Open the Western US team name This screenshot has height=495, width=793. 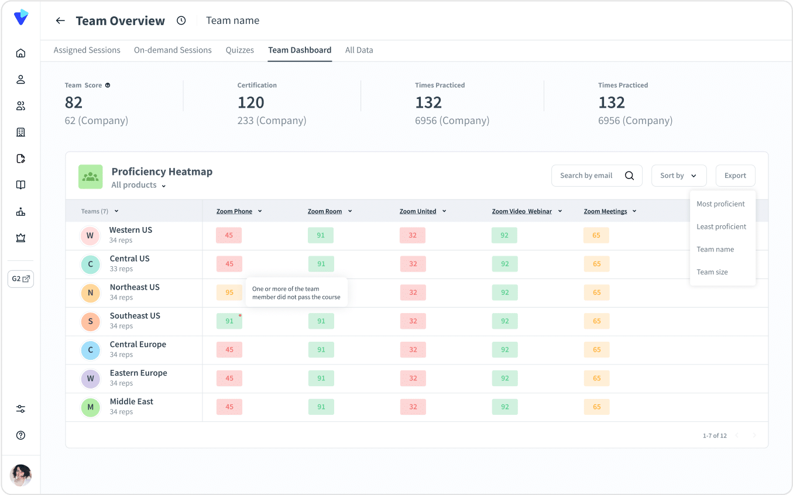pyautogui.click(x=131, y=230)
